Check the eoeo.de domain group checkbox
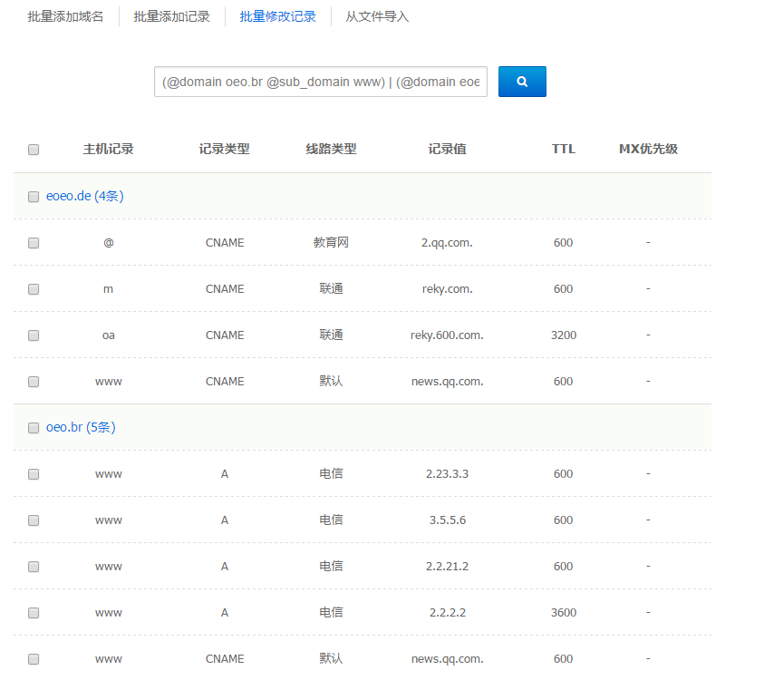 click(x=34, y=197)
